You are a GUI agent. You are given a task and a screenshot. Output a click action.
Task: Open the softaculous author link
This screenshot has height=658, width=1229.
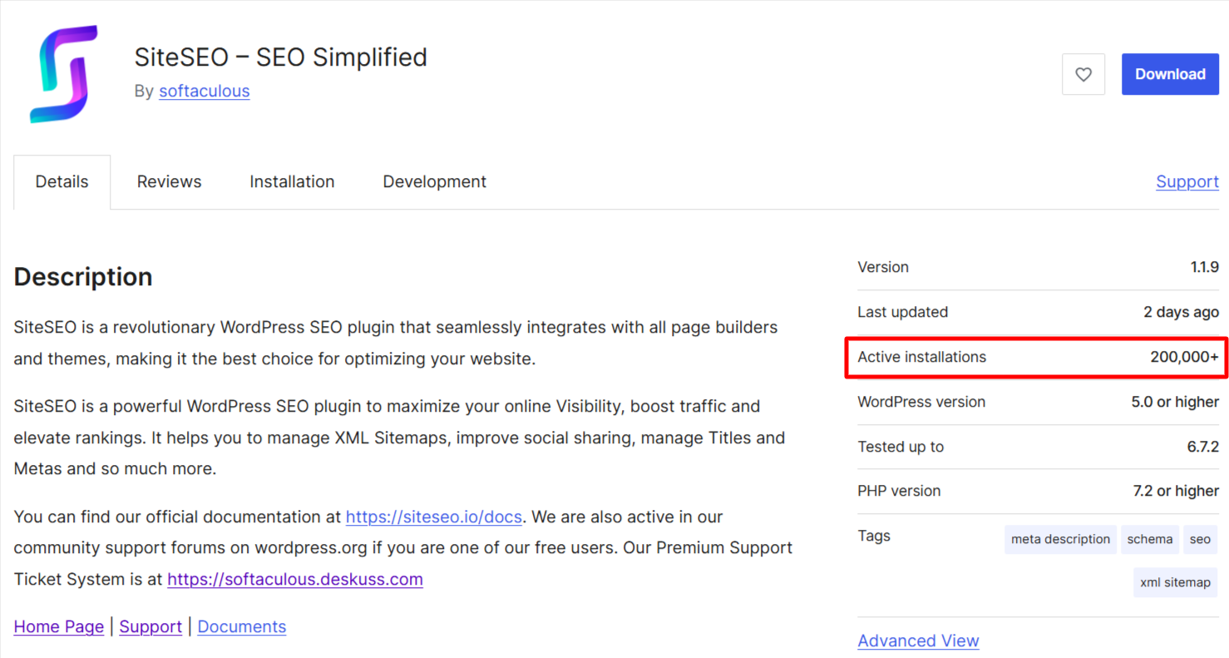tap(205, 91)
